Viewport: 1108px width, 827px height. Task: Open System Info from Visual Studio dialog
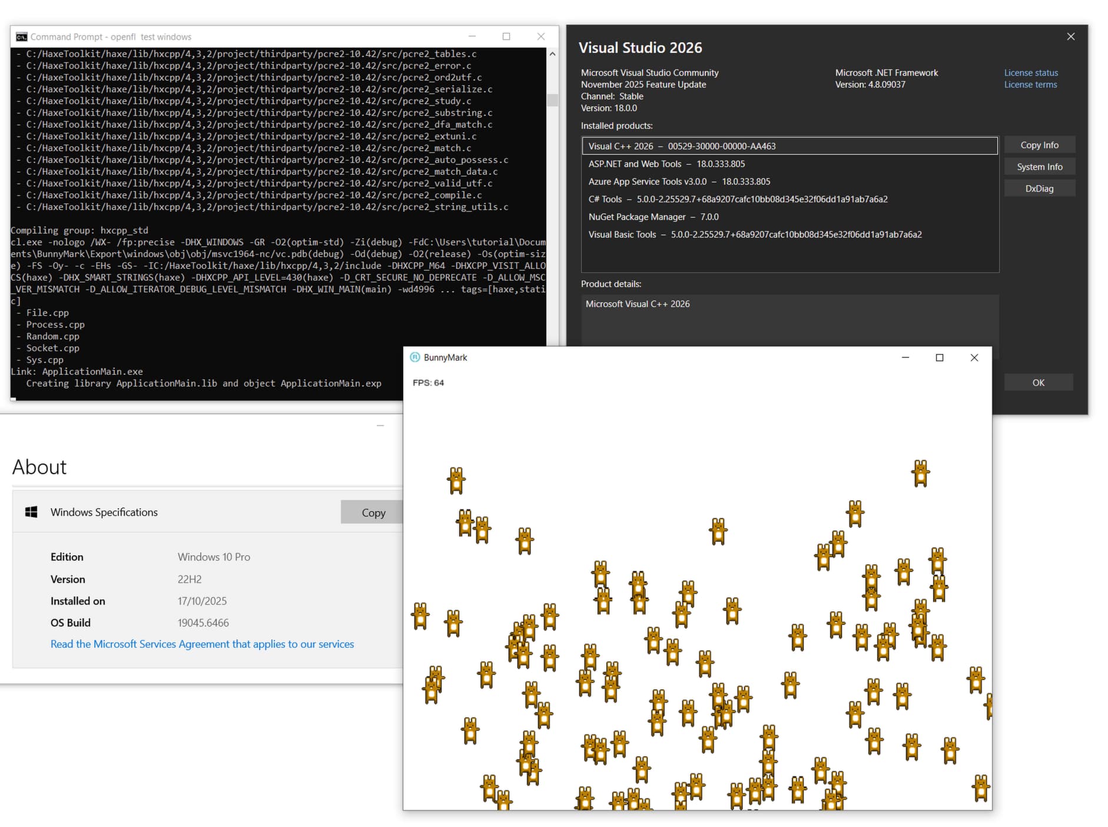pos(1039,167)
